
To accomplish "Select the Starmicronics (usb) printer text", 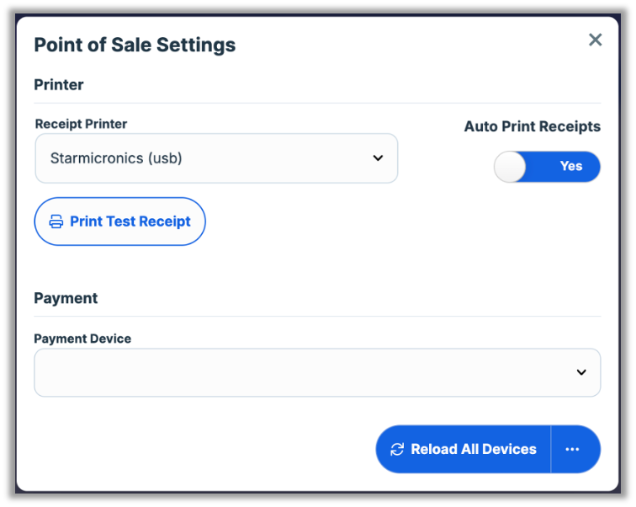I will tap(116, 157).
